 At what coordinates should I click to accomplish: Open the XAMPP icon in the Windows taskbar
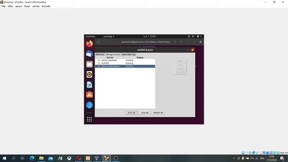pyautogui.click(x=88, y=158)
